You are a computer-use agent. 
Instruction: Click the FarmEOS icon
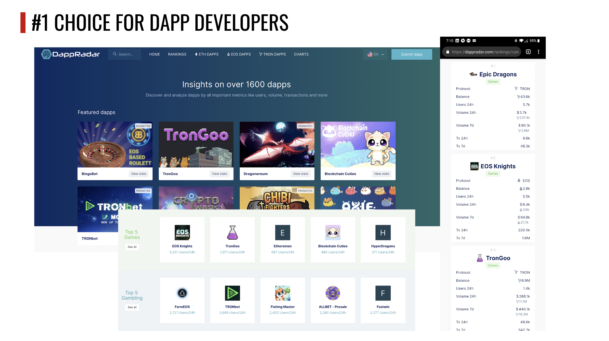(182, 293)
